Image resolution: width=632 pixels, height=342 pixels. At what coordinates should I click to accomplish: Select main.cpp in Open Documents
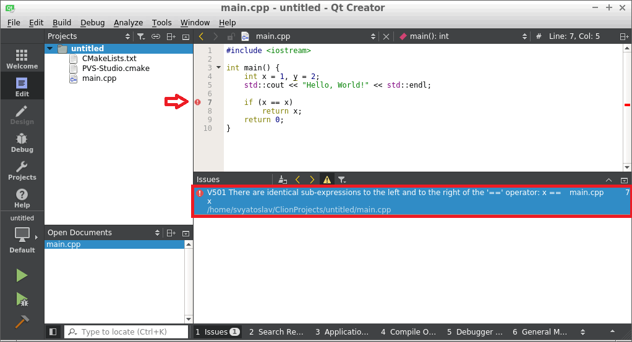(x=114, y=244)
